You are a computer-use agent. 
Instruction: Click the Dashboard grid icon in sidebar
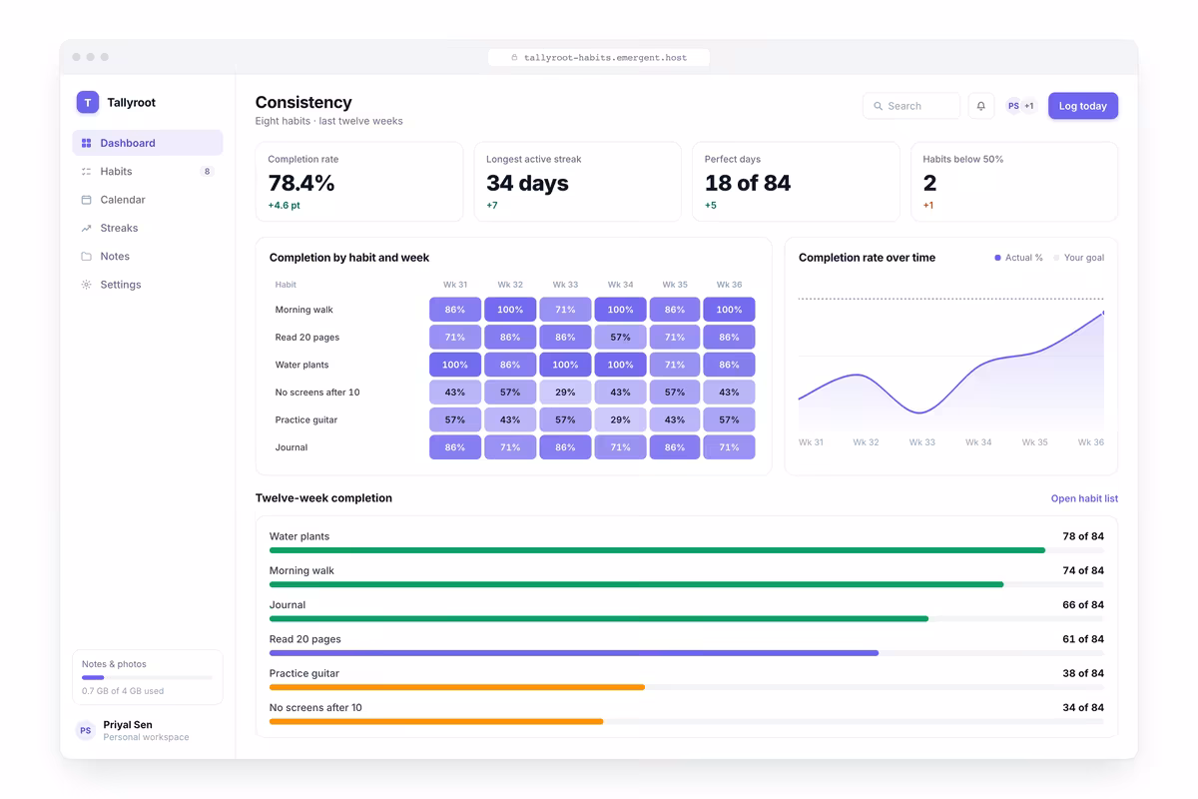86,143
